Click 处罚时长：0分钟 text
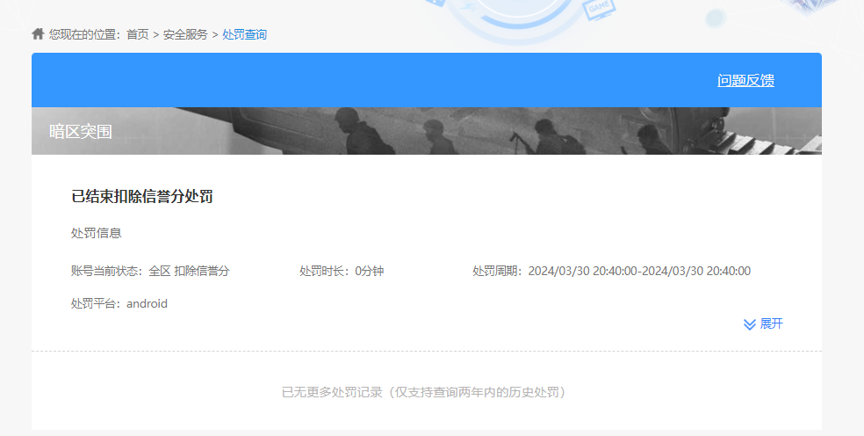Viewport: 864px width, 436px height. tap(342, 271)
